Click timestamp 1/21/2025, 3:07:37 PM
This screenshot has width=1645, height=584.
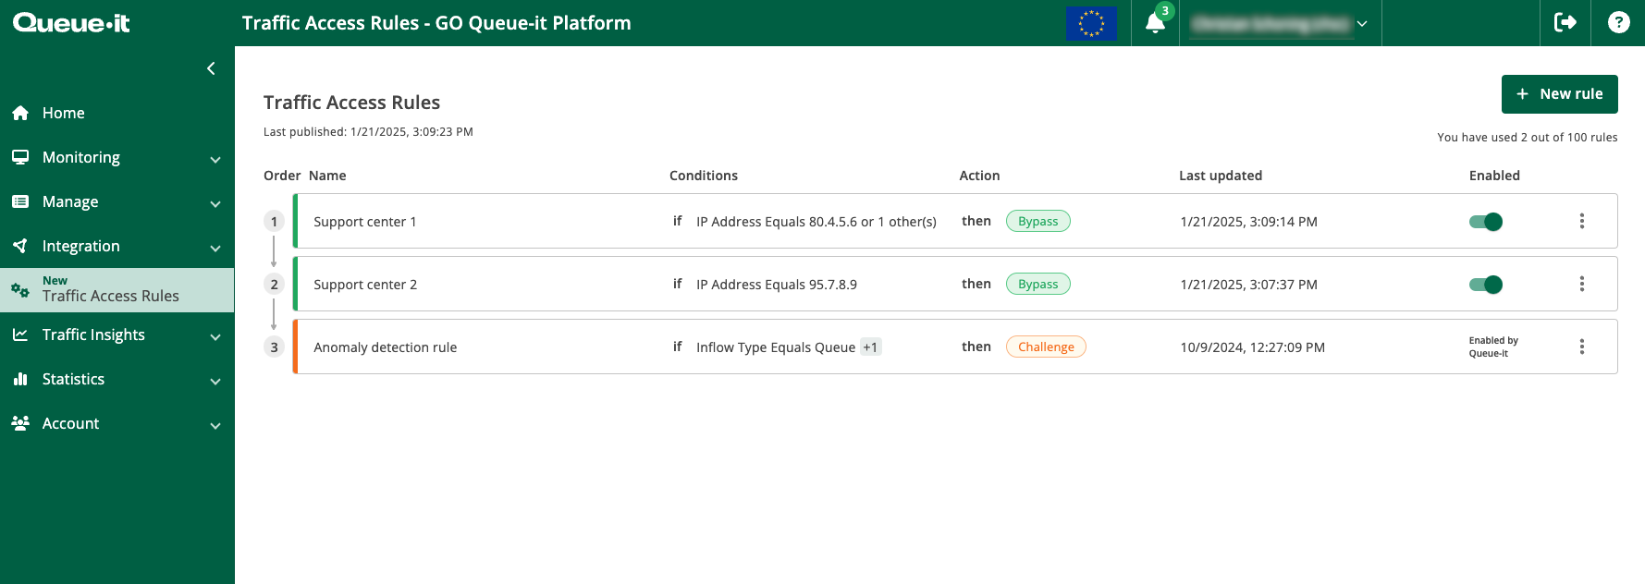point(1249,285)
